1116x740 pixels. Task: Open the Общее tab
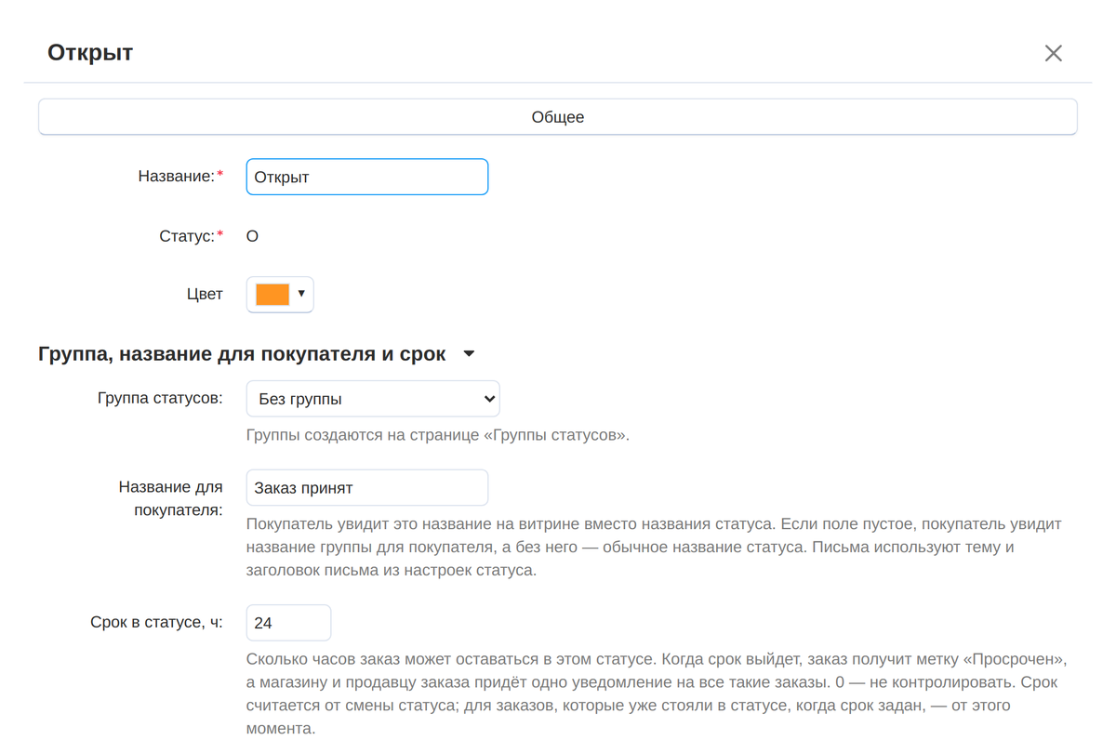click(x=558, y=117)
